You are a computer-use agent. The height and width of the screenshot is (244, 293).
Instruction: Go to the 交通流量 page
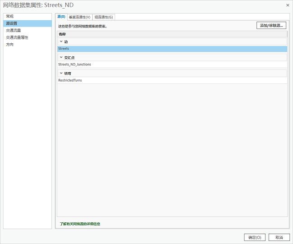point(14,31)
